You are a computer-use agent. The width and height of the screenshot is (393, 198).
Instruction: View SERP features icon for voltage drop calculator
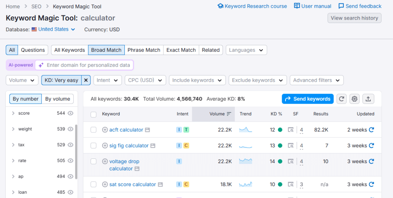pos(291,162)
